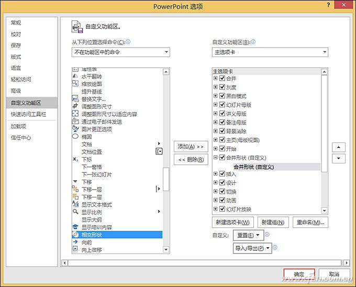Click the 新建选项卡(W) button
Screen dimensions: 356x287
click(x=233, y=222)
